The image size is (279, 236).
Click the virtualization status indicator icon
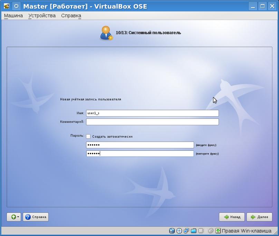[x=201, y=231]
